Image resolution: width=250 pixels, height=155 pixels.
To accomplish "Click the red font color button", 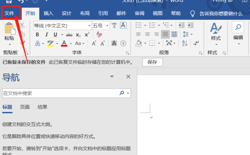I will [x=64, y=43].
